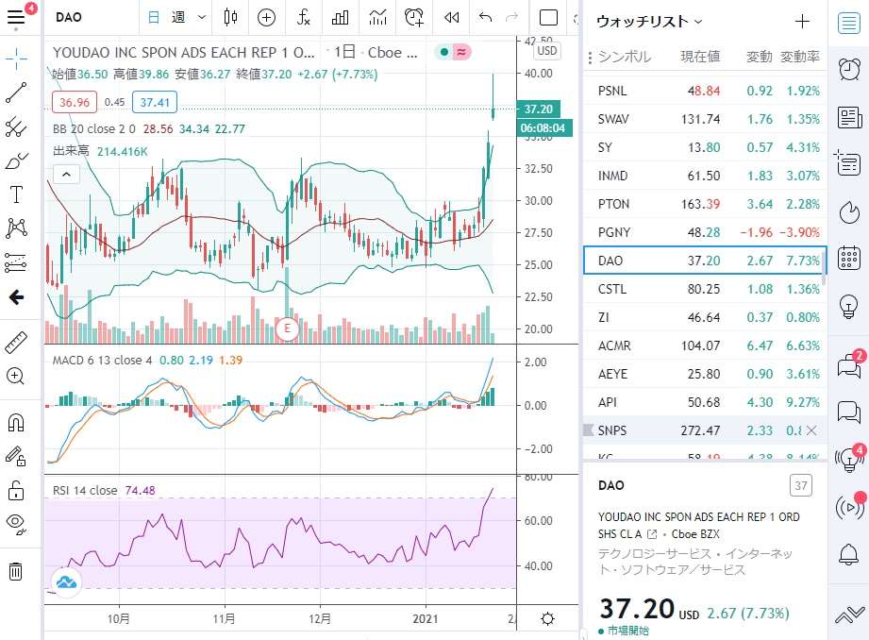869x640 pixels.
Task: Select PTON row in watchlist
Action: click(705, 204)
